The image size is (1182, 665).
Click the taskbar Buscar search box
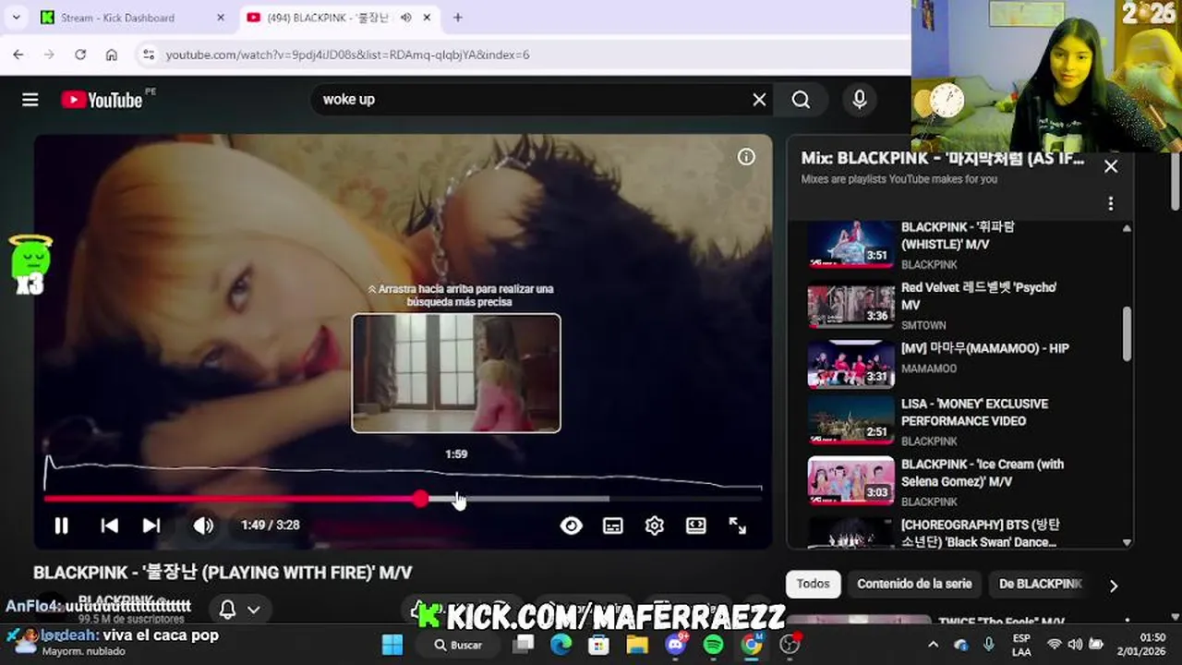[460, 645]
